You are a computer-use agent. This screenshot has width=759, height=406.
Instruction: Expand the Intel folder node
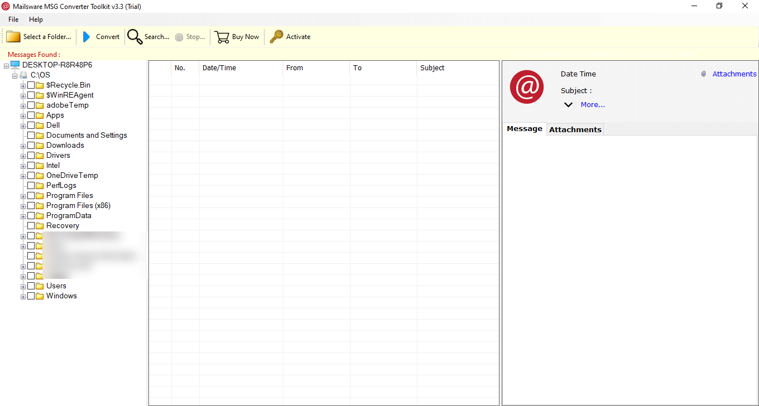pos(23,166)
